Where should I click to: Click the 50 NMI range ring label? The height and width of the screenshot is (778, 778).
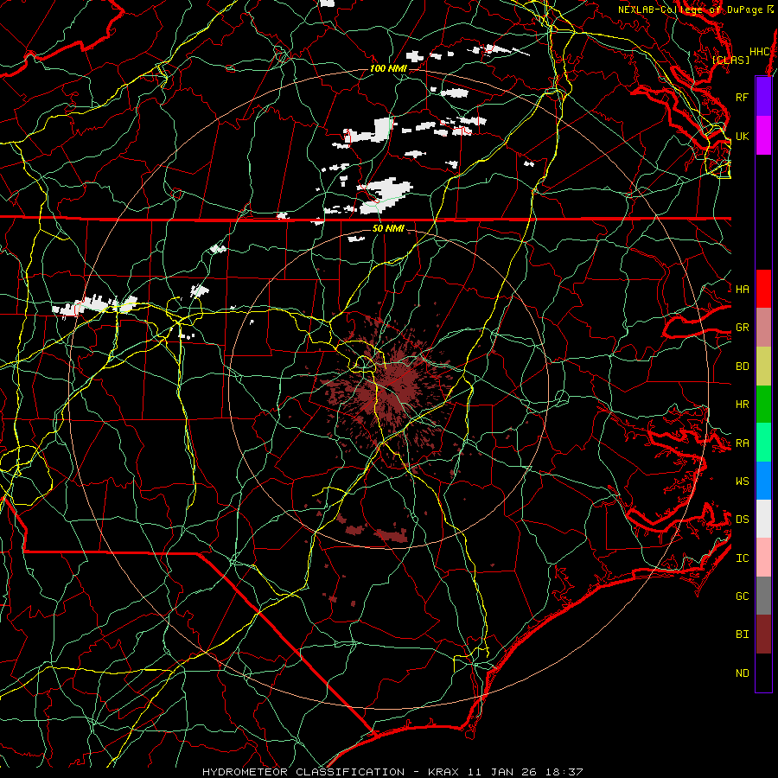point(388,228)
